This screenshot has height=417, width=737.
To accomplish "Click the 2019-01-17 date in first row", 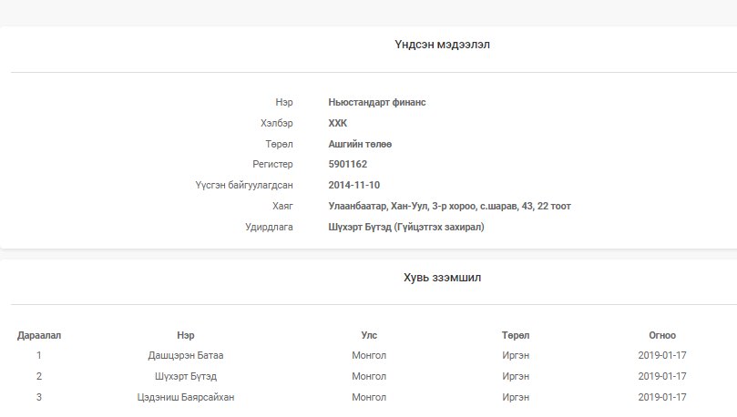I will pyautogui.click(x=662, y=355).
